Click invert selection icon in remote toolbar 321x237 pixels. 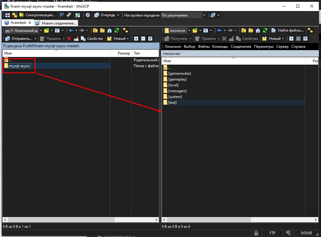click(x=305, y=39)
